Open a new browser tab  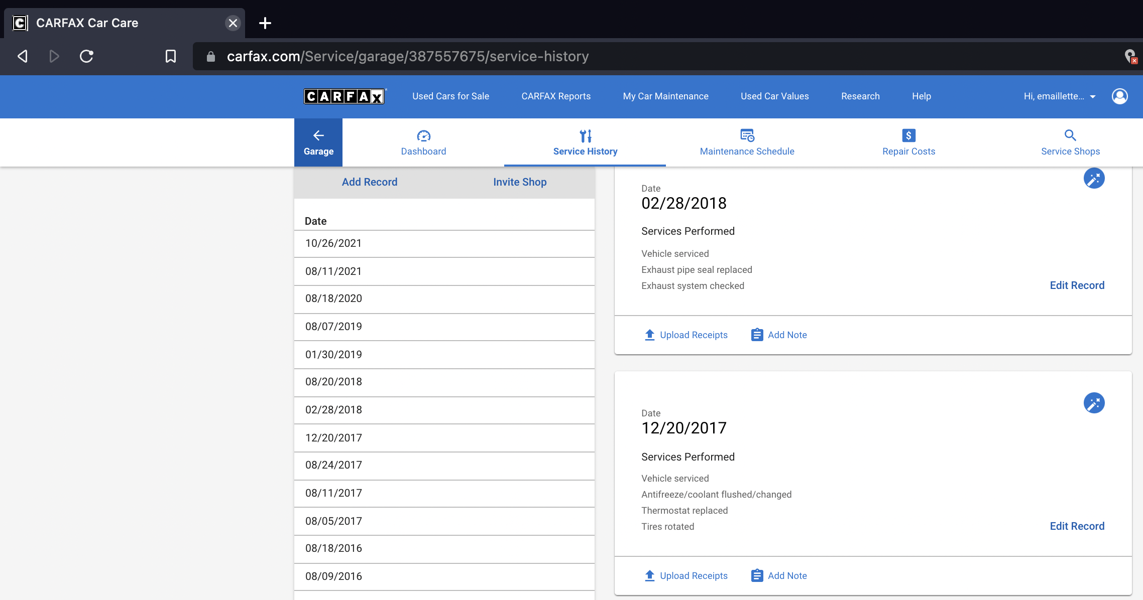click(265, 23)
